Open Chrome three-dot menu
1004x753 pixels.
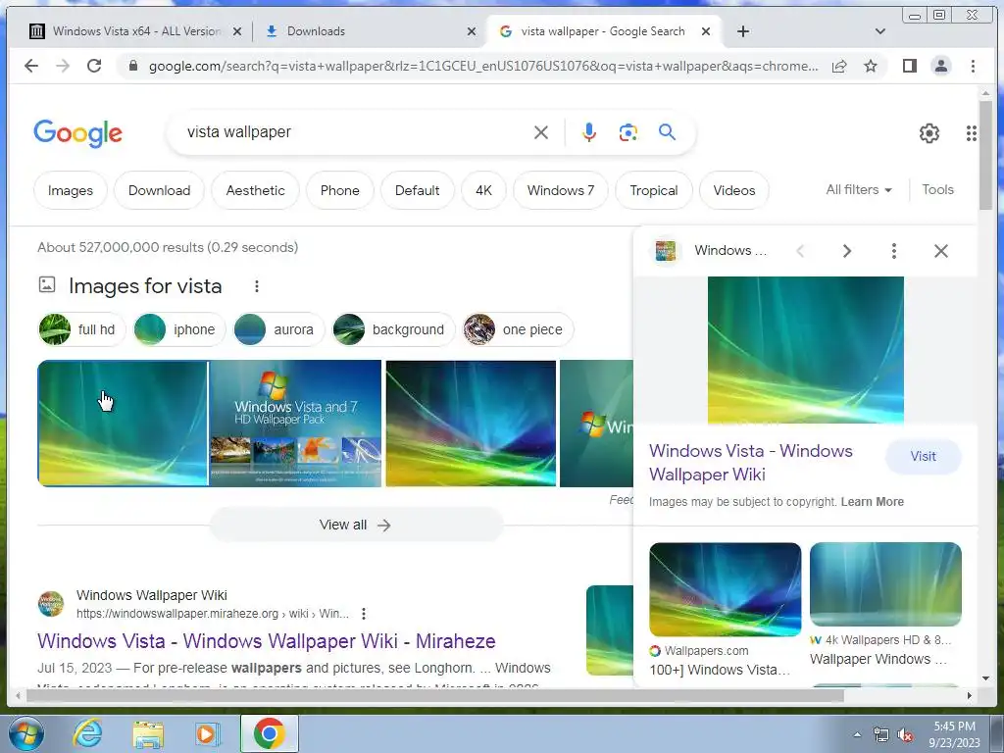coord(973,66)
